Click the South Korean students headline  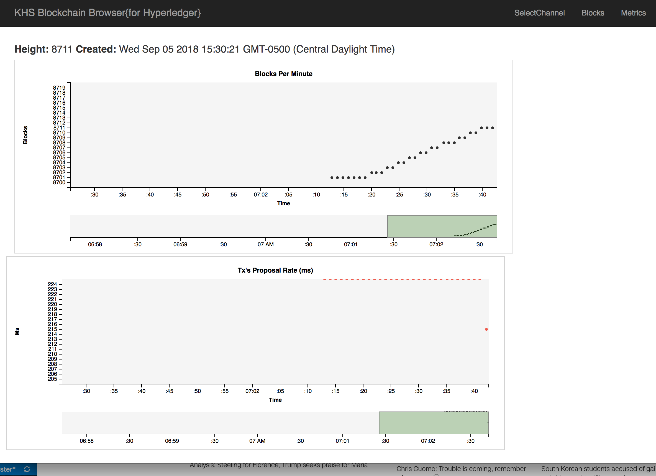[598, 469]
